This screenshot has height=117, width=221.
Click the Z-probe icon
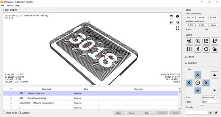click(198, 41)
